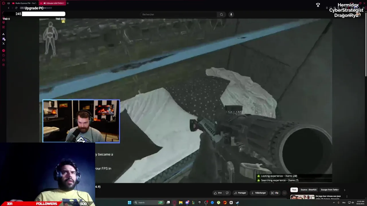
Task: Open more actions three-dot menu
Action: (284, 193)
